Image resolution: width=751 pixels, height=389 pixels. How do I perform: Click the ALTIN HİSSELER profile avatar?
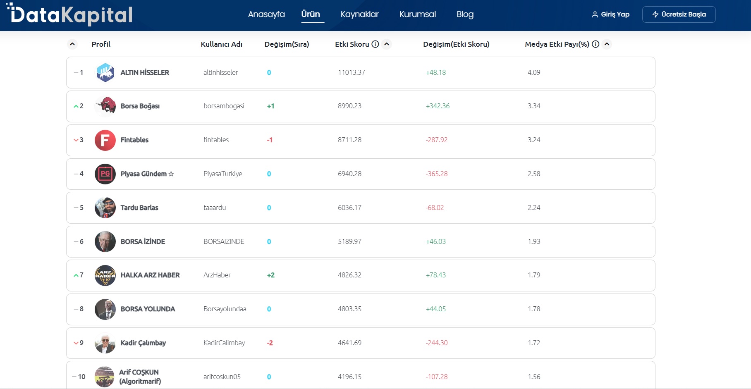coord(105,73)
